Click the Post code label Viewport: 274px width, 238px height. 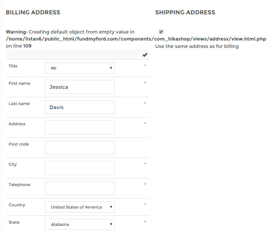[19, 144]
